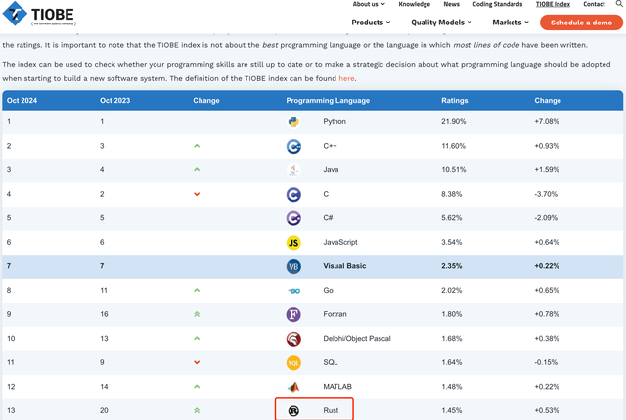Click the Oct 2024 column header
Image resolution: width=626 pixels, height=420 pixels.
[x=22, y=100]
